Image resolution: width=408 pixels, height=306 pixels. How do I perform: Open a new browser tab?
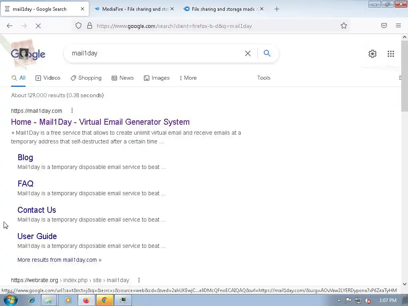coord(277,9)
